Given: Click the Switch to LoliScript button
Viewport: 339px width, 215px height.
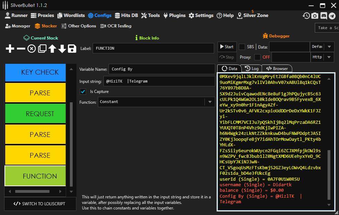Looking at the screenshot, I should click(x=40, y=204).
